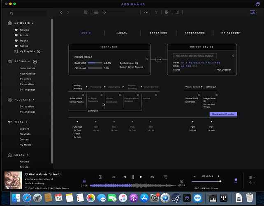264x206 pixels.
Task: Seek within the track waveform
Action: [133, 185]
